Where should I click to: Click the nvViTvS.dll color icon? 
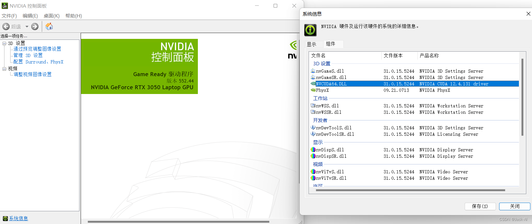pos(313,171)
